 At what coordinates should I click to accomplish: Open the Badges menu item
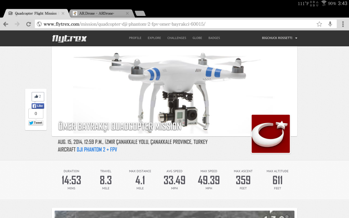tap(214, 38)
